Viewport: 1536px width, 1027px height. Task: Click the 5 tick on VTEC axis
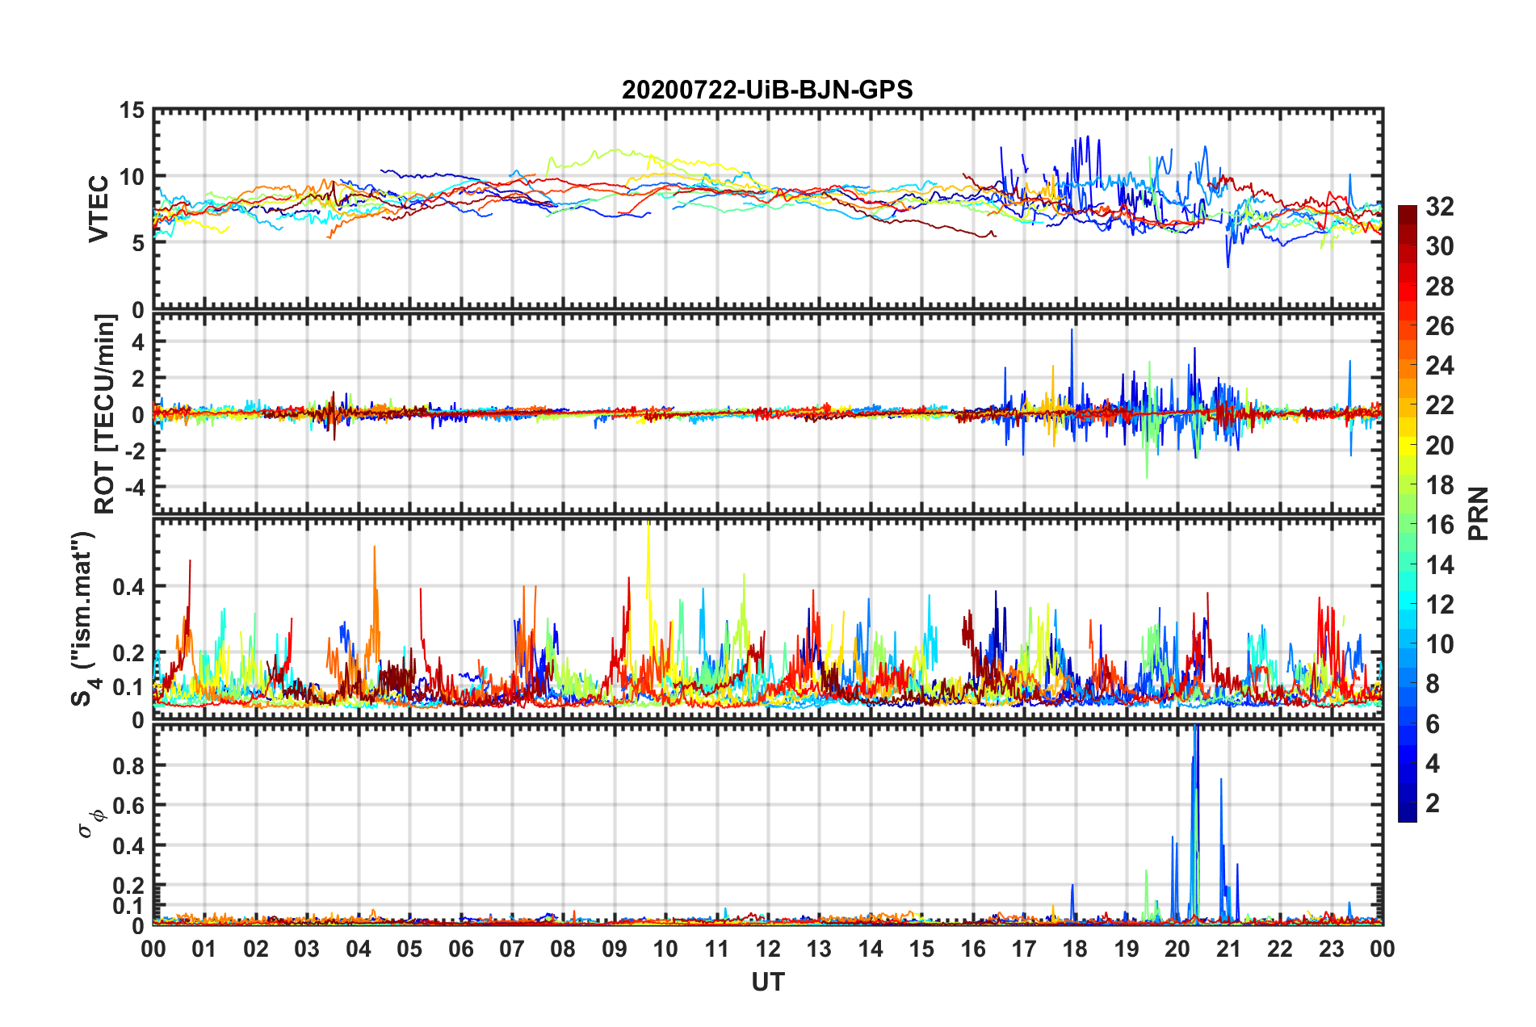point(138,243)
